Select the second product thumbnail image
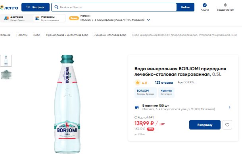The width and height of the screenshot is (242, 154). coord(6,75)
